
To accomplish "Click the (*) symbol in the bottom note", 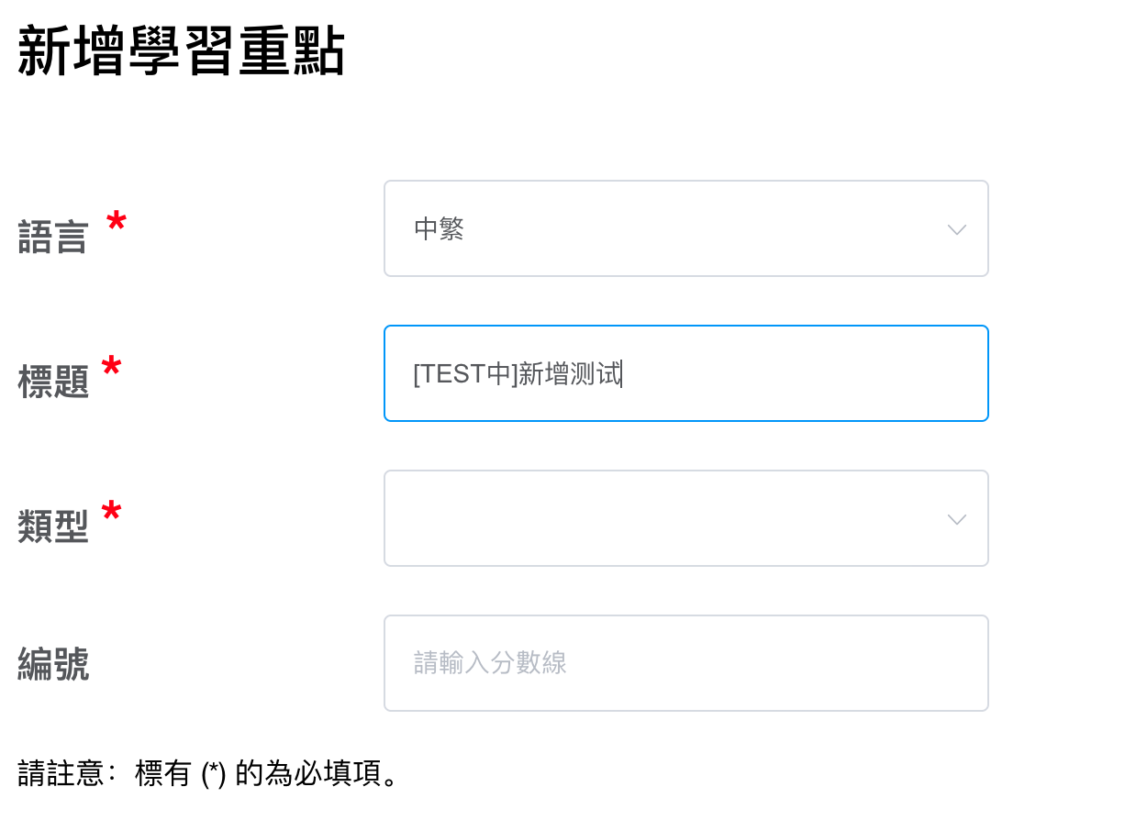I will [x=213, y=774].
